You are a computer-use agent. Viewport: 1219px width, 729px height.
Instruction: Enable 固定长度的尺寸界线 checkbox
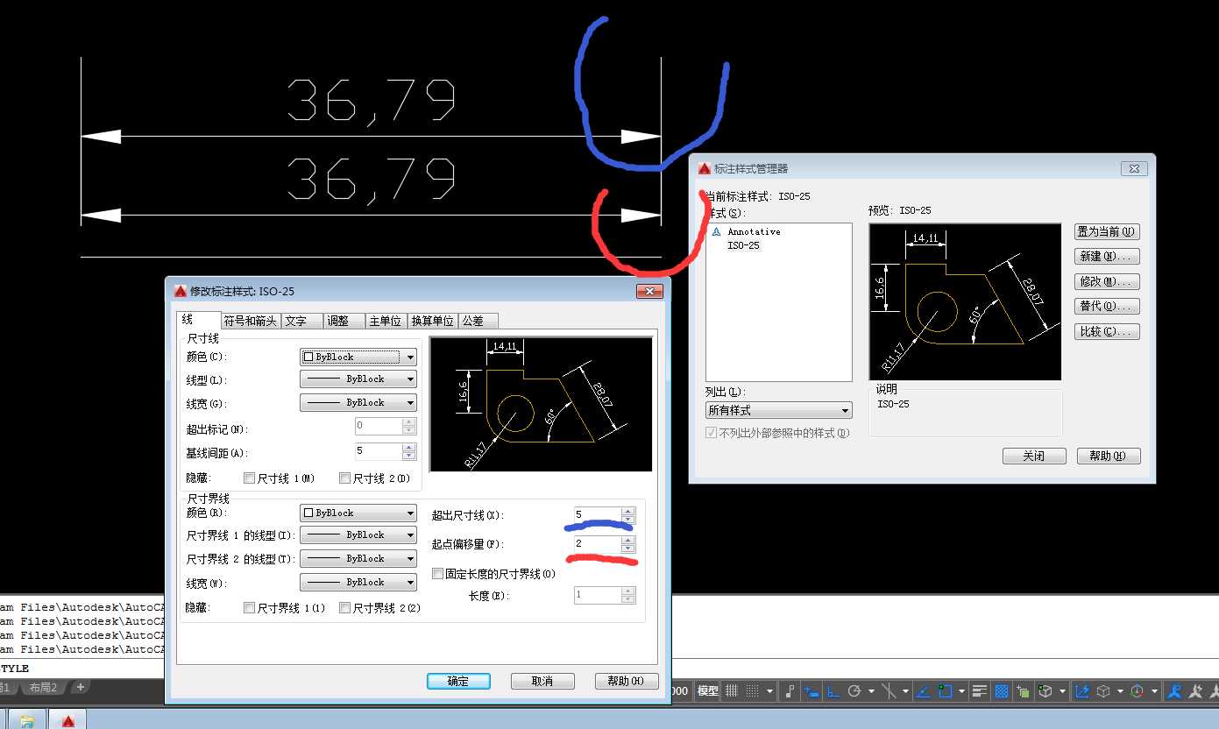437,574
